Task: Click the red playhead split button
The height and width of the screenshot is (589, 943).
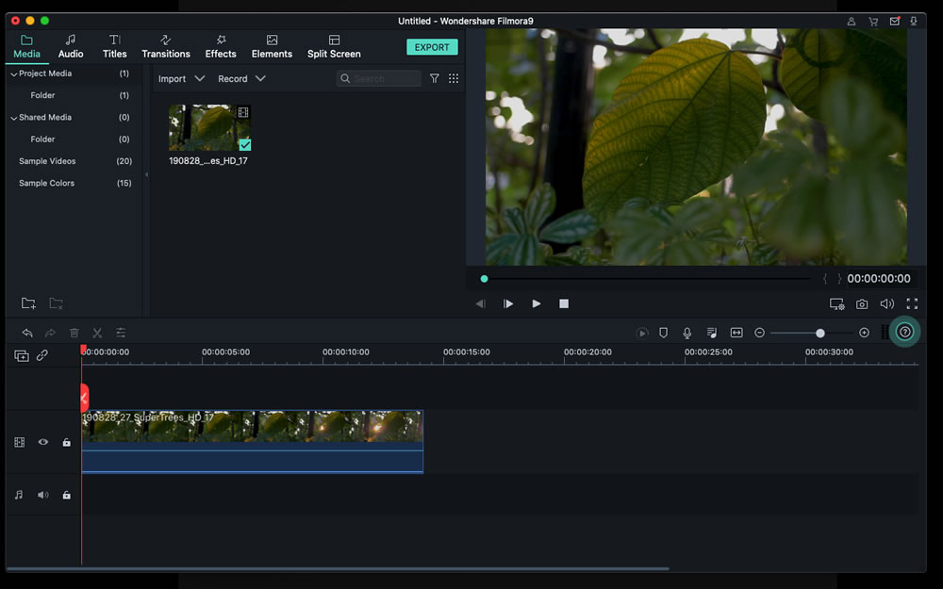Action: coord(84,398)
